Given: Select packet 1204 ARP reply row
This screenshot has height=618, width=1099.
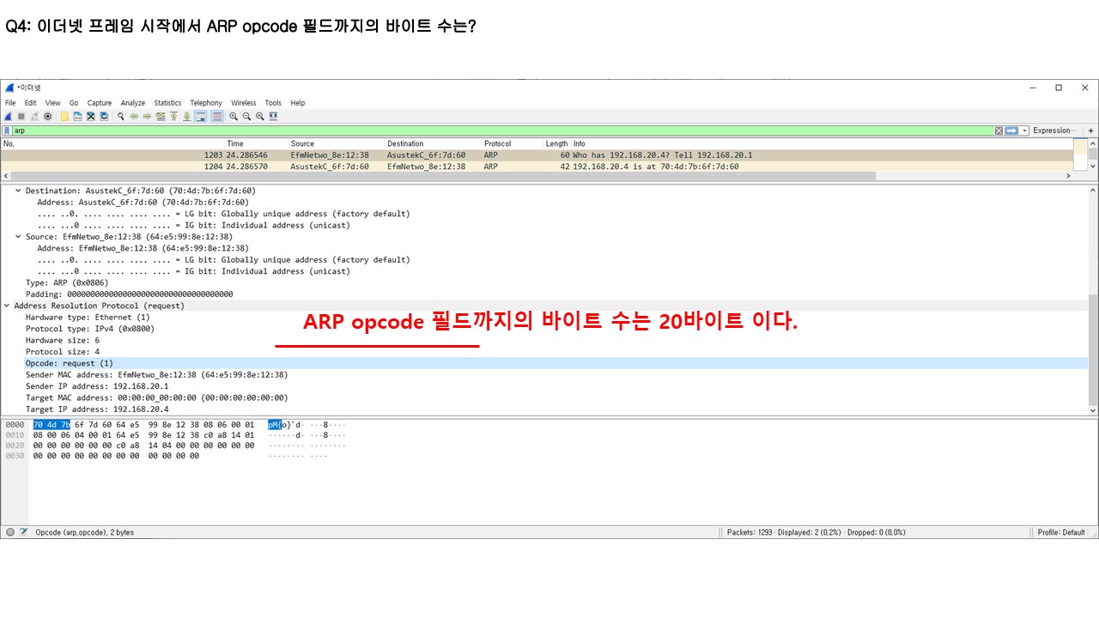Looking at the screenshot, I should click(537, 167).
